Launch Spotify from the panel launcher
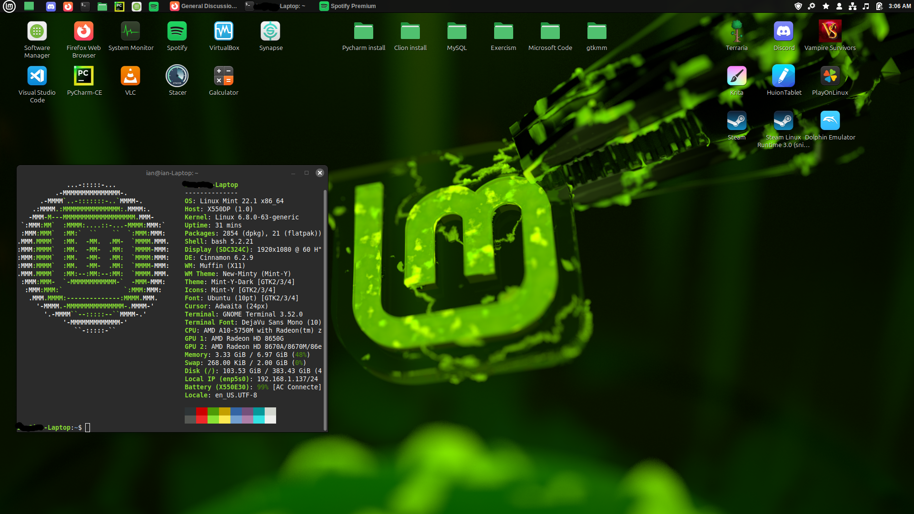 coord(154,6)
